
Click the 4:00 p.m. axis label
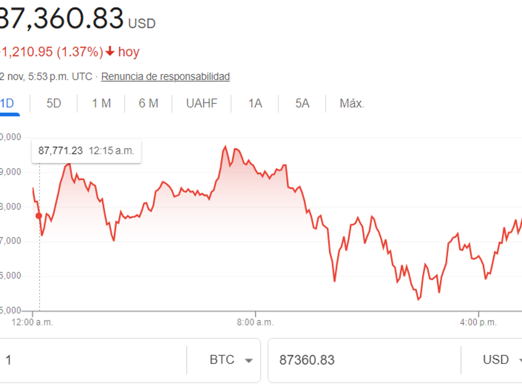click(x=478, y=322)
